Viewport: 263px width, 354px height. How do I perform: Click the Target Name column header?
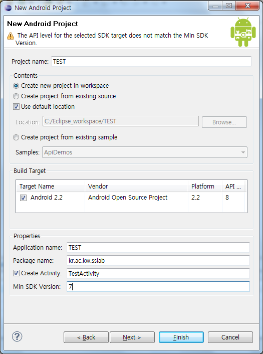click(x=51, y=186)
